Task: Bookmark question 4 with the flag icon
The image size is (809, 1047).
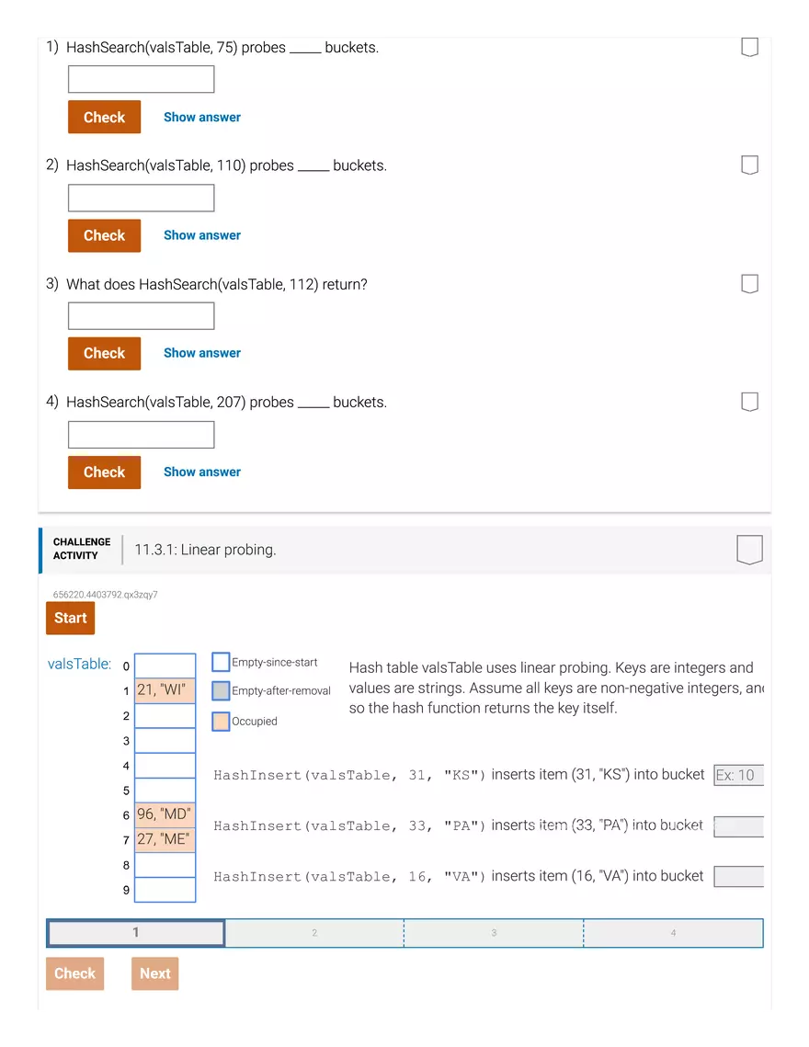Action: pos(749,401)
